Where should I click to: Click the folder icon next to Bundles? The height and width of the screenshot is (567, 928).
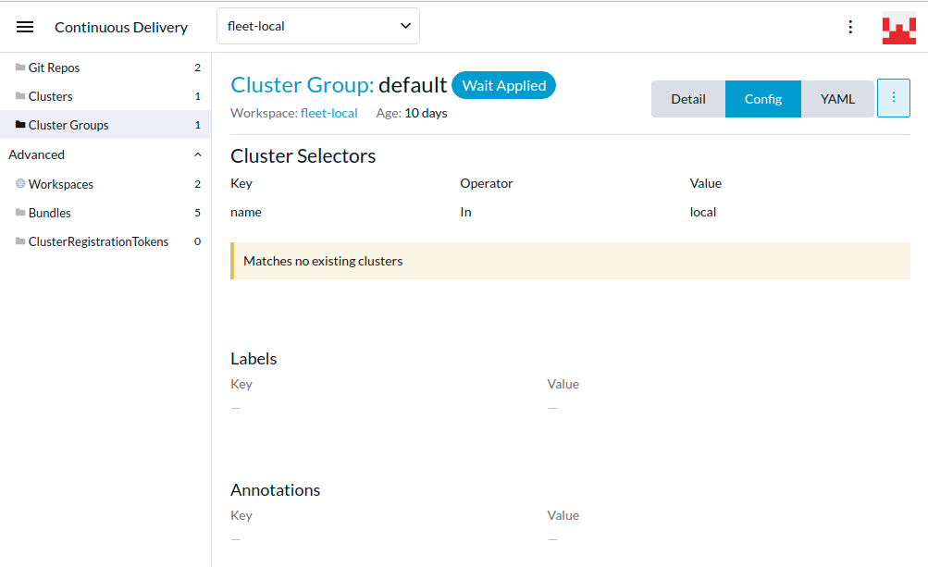click(x=19, y=213)
